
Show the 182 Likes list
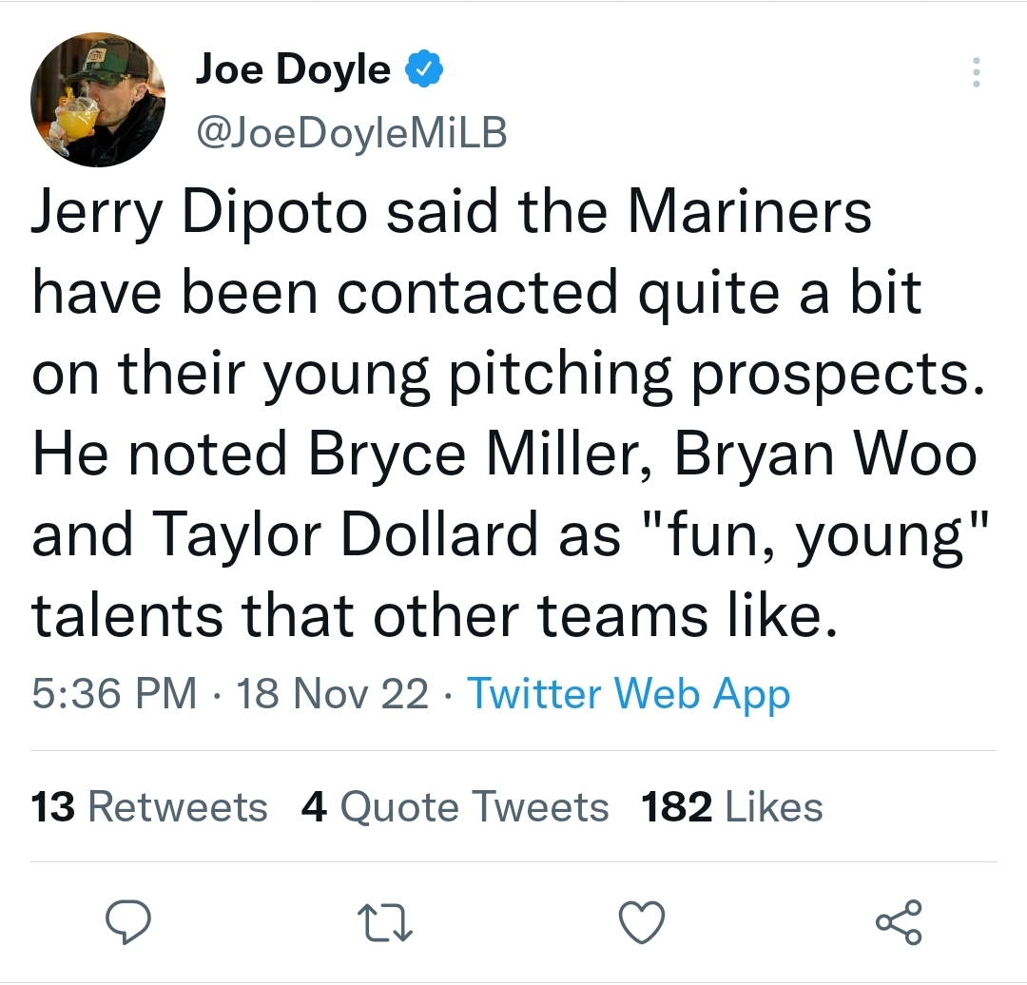tap(731, 806)
